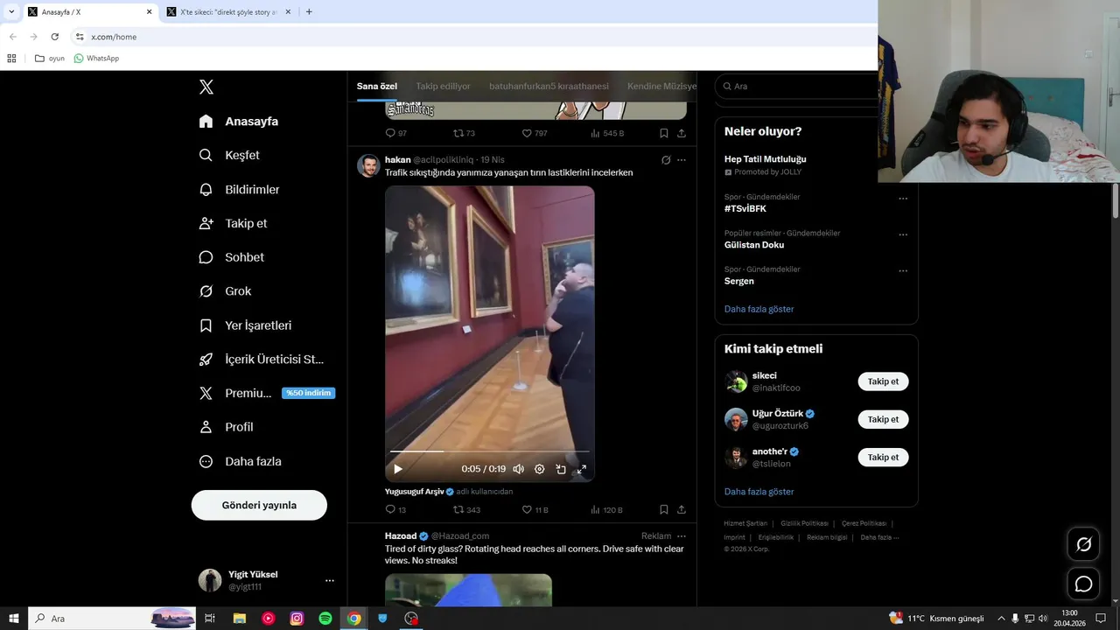1120x630 pixels.
Task: Share hakan's post
Action: [x=682, y=509]
